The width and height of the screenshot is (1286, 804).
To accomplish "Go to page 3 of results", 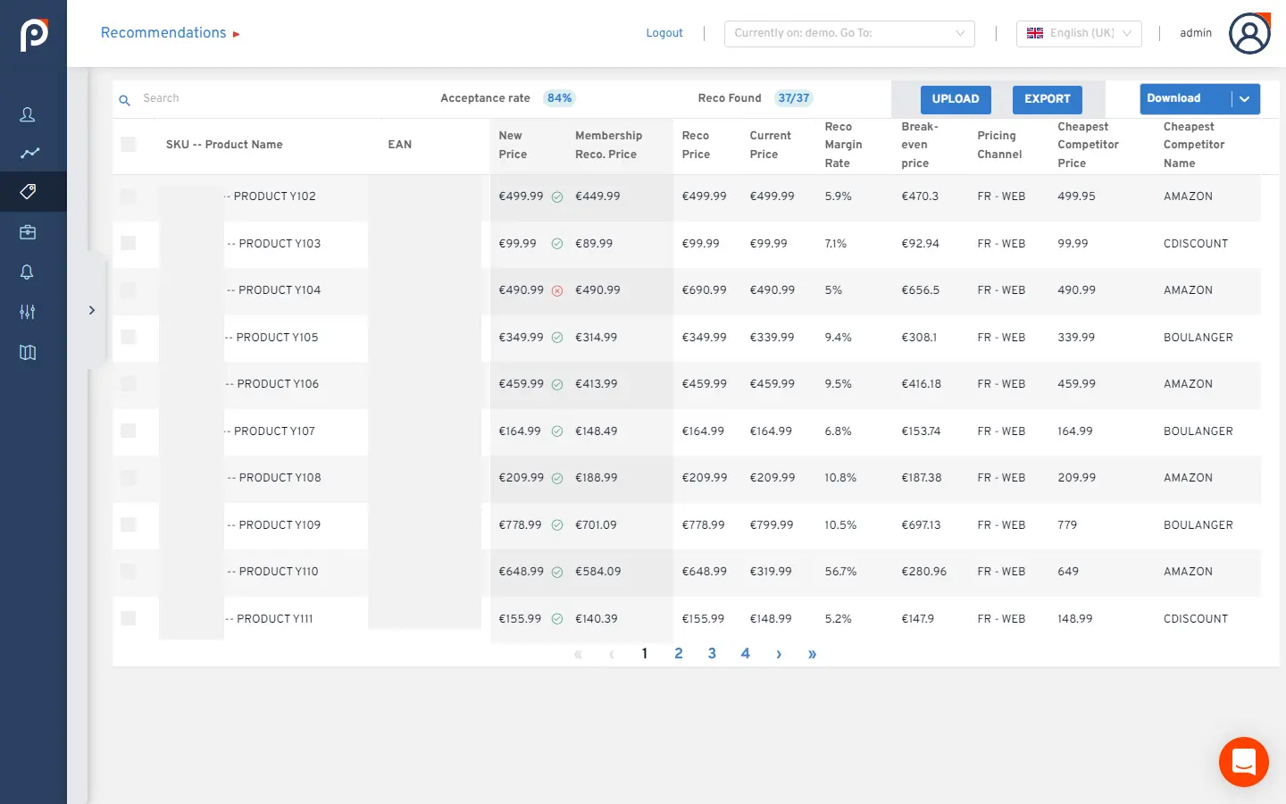I will tap(712, 653).
